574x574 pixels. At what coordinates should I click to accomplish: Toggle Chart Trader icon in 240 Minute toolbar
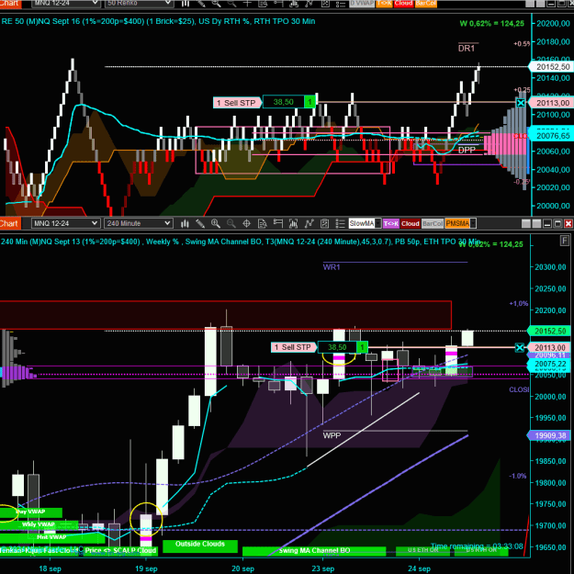(278, 223)
